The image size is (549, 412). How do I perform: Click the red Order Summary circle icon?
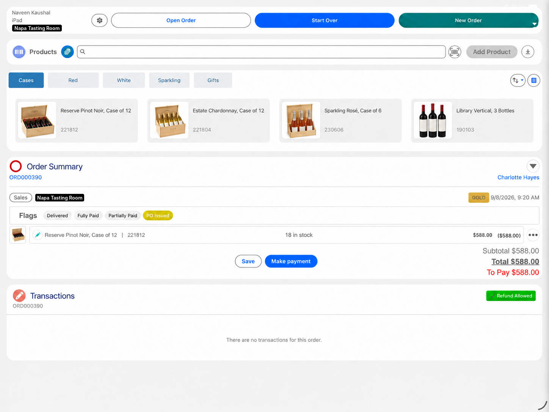[16, 166]
